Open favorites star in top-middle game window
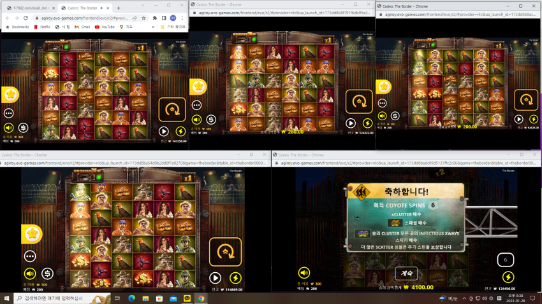542x304 pixels. coord(198,86)
